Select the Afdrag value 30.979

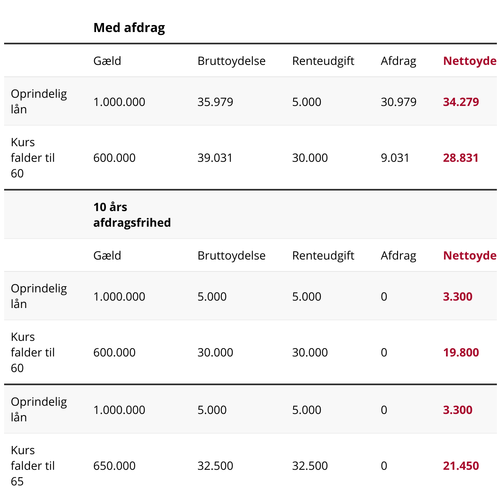click(x=398, y=102)
